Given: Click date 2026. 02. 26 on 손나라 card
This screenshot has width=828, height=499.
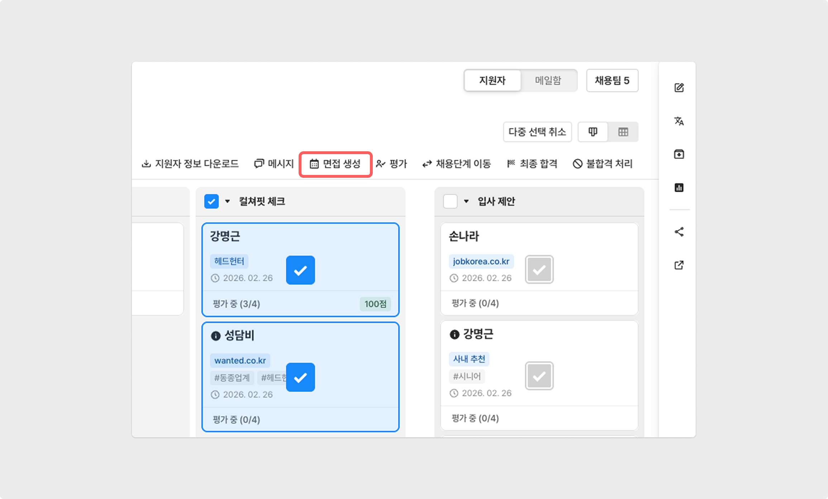Looking at the screenshot, I should [486, 278].
